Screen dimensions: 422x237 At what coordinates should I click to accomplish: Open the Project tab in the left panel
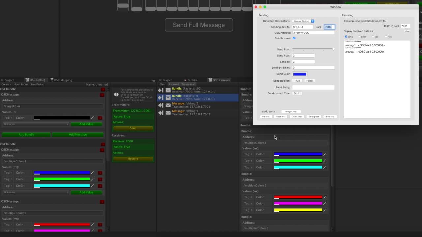7,80
